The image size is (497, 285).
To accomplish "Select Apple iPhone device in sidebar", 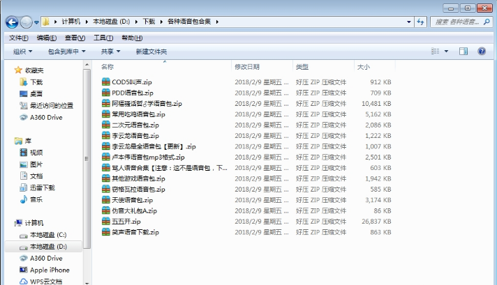I will (x=49, y=270).
